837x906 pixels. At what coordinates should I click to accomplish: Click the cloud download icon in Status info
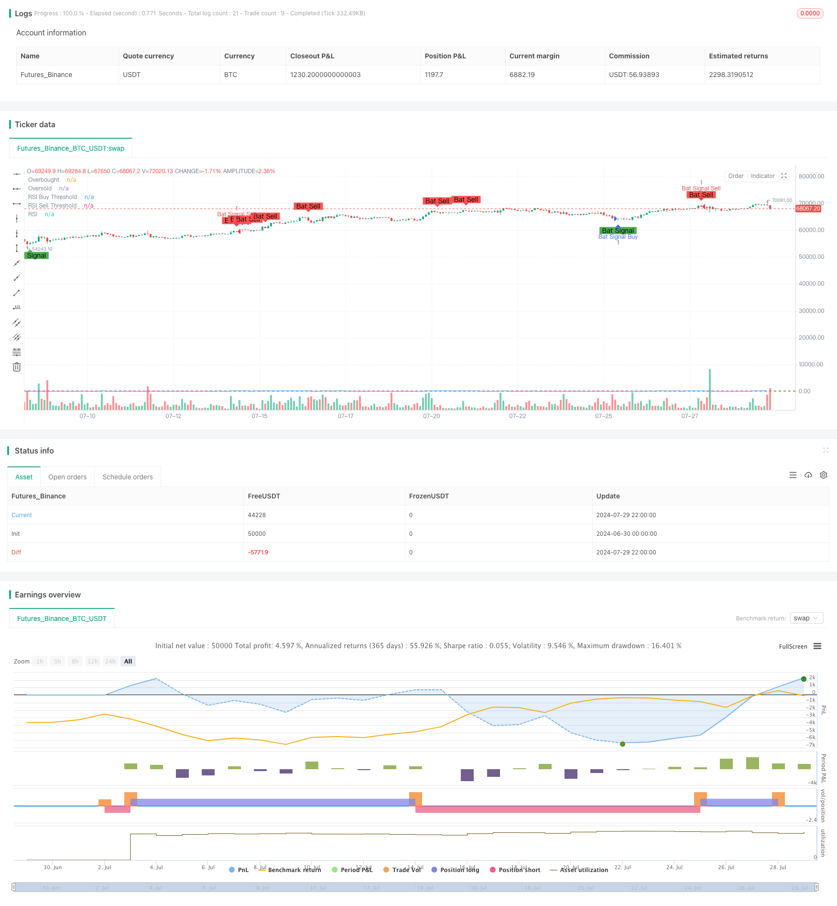coord(808,475)
